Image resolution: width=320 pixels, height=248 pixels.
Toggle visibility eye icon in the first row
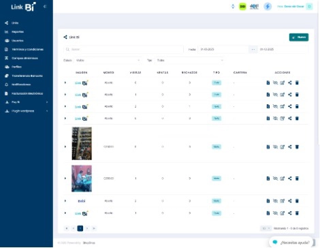275,82
